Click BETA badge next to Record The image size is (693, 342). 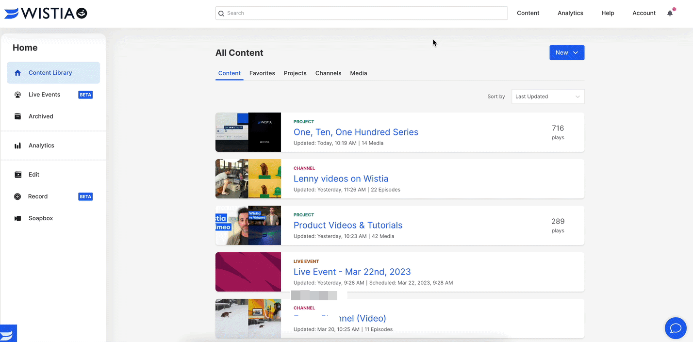(85, 196)
